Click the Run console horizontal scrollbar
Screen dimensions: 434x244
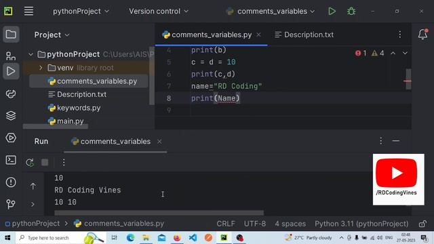159,213
